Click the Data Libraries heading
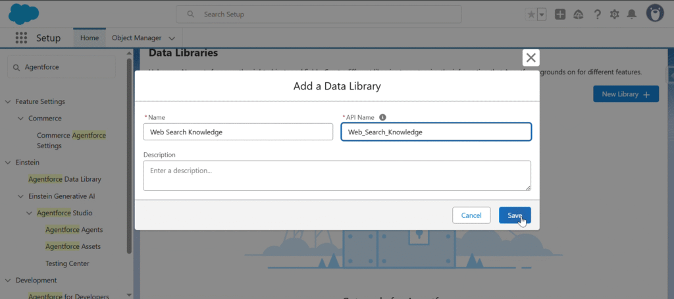Viewport: 674px width, 299px height. pos(183,53)
